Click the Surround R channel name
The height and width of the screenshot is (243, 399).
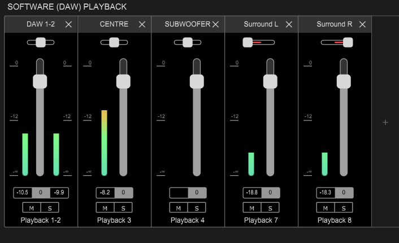(335, 24)
